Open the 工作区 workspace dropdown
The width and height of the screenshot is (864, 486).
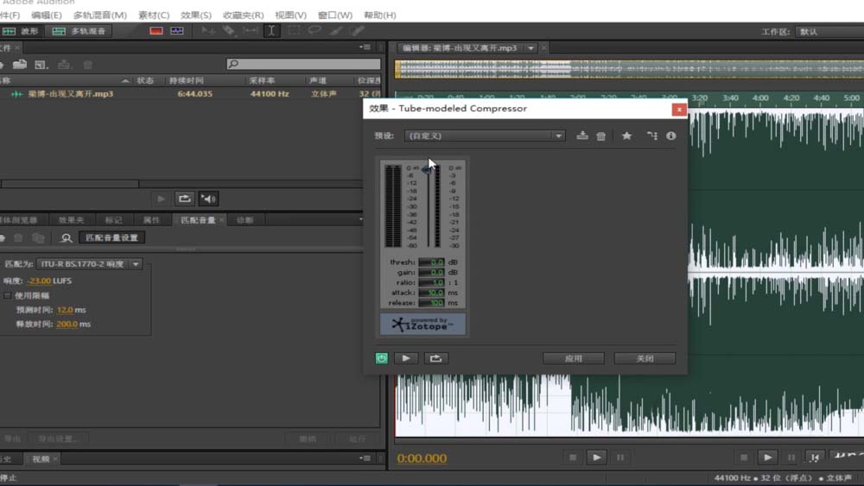(x=829, y=31)
